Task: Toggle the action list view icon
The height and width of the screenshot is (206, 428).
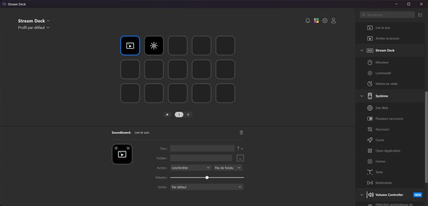Action: pos(420,15)
